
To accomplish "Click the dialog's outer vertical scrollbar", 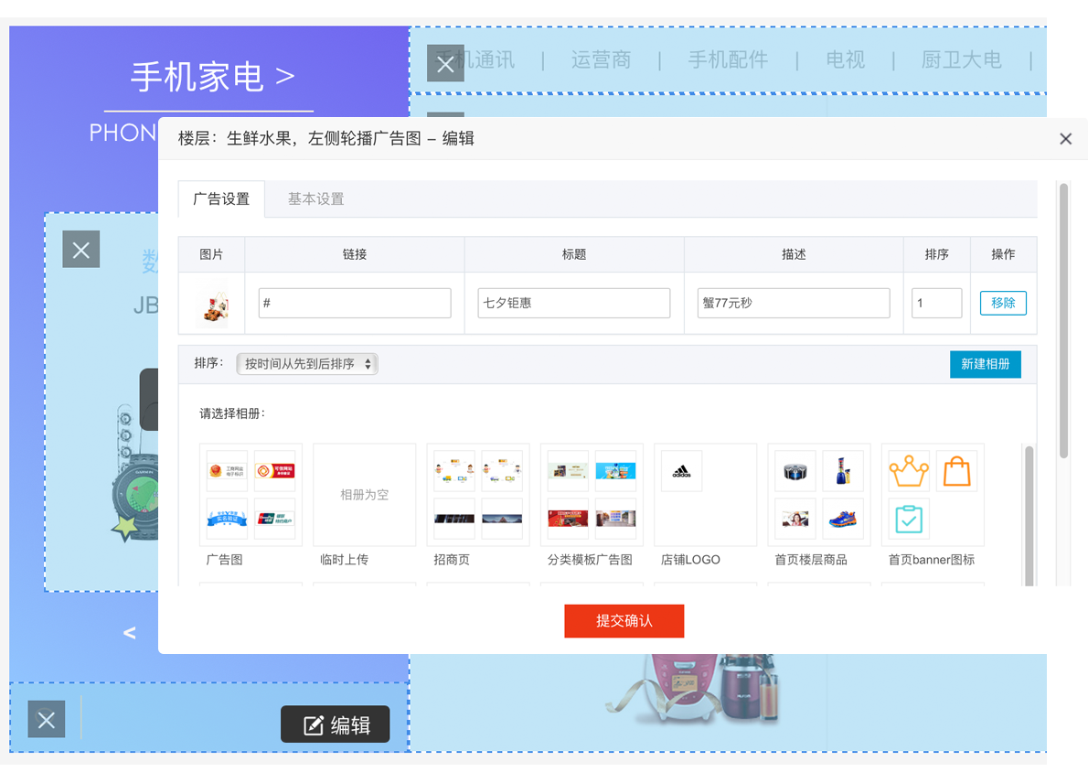I will (x=1063, y=321).
